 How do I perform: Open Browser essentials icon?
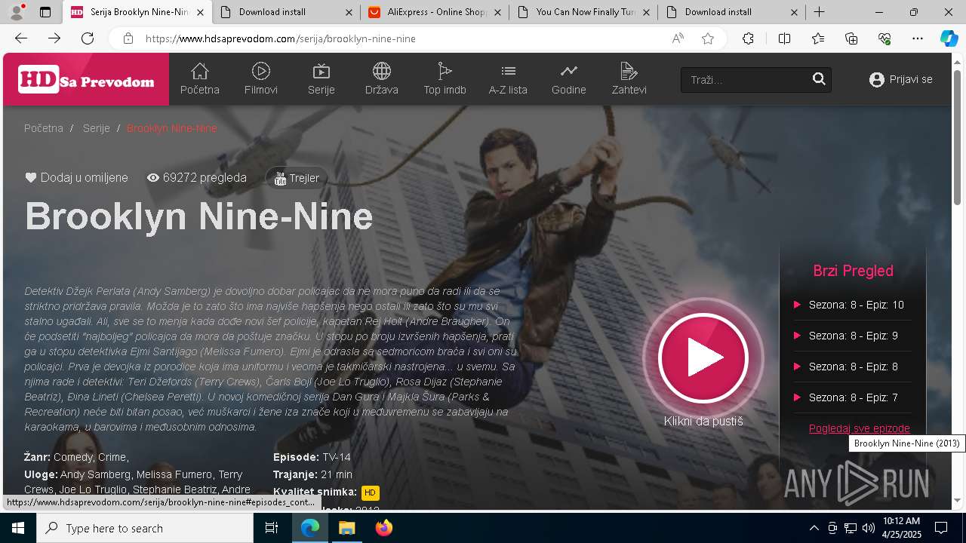884,38
